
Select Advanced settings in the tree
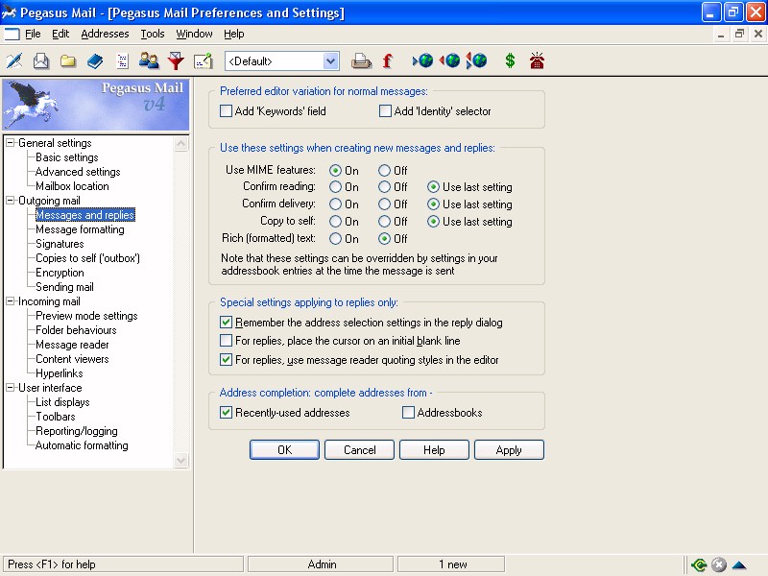coord(78,172)
